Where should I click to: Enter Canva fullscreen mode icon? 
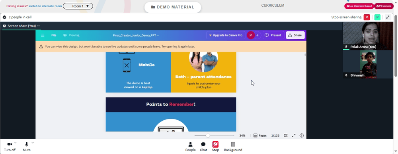point(294,135)
